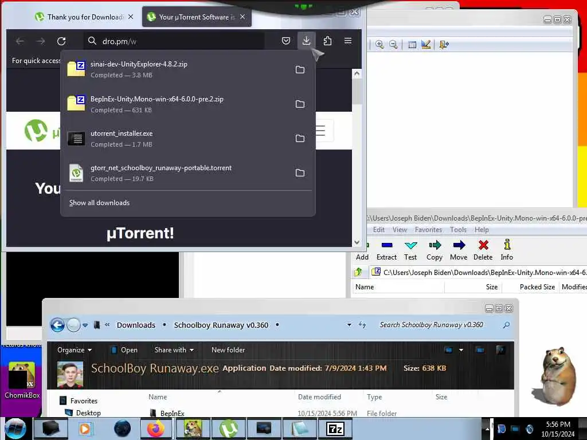This screenshot has width=587, height=440.
Task: Click 7-Zip Info button
Action: [507, 250]
